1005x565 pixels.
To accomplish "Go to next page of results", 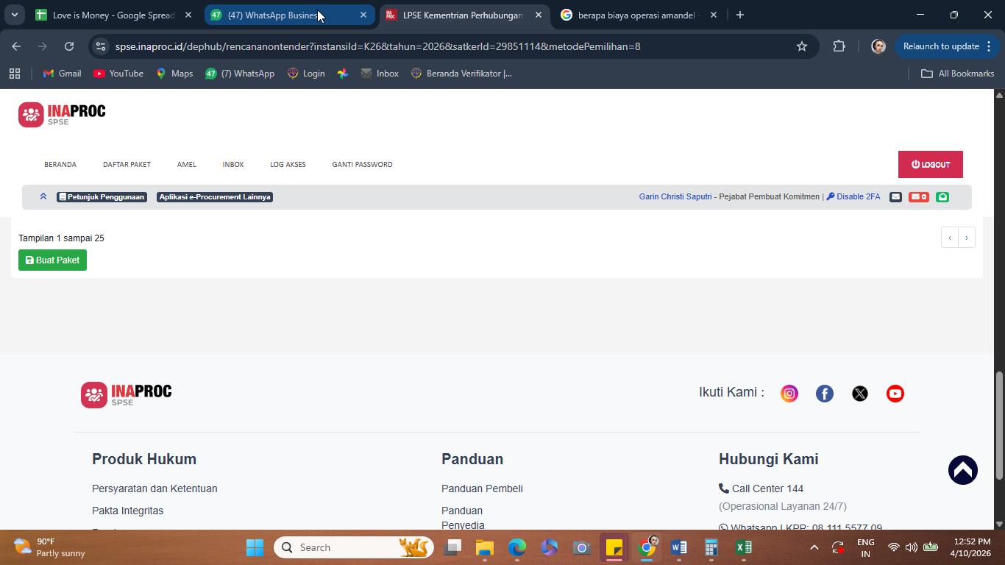I will (967, 238).
